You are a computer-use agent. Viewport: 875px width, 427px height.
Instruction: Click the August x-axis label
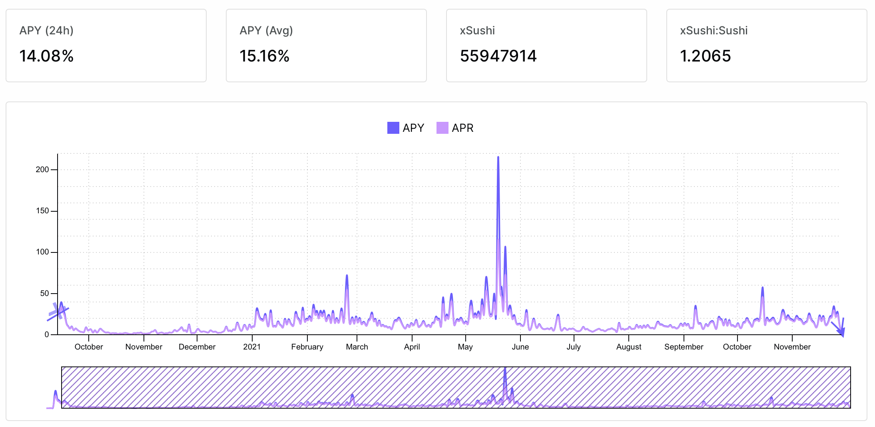(629, 347)
